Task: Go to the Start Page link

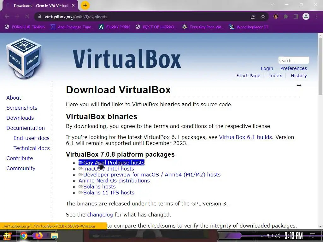Action: pyautogui.click(x=248, y=76)
